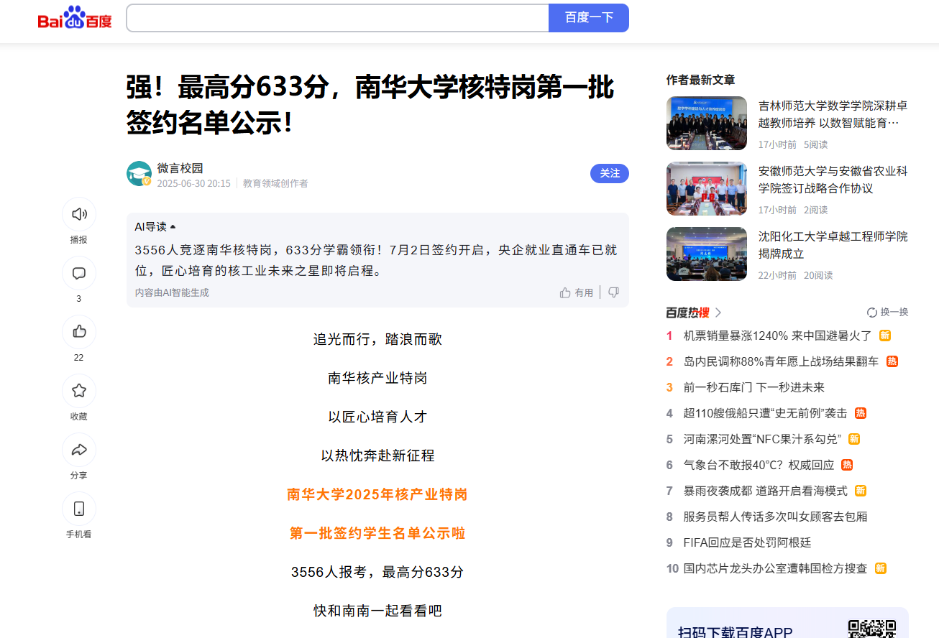
Task: Open hot search 超110艘俄船只遭袭击
Action: (765, 413)
